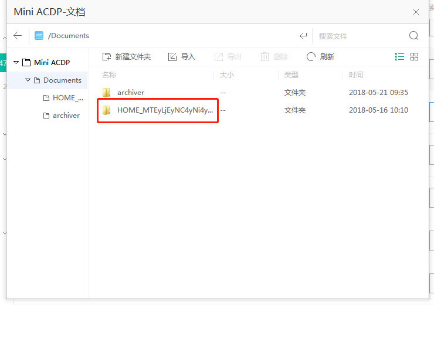Viewport: 434px width, 352px height.
Task: Click the back arrow in the path bar
Action: coord(18,35)
